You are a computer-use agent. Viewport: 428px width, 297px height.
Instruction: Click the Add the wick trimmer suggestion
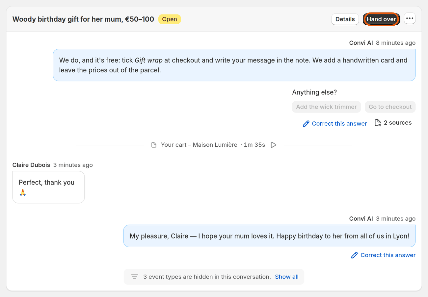(326, 107)
